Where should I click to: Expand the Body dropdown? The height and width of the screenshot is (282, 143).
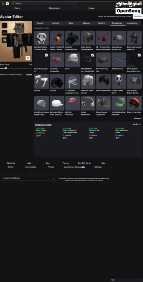click(x=72, y=23)
